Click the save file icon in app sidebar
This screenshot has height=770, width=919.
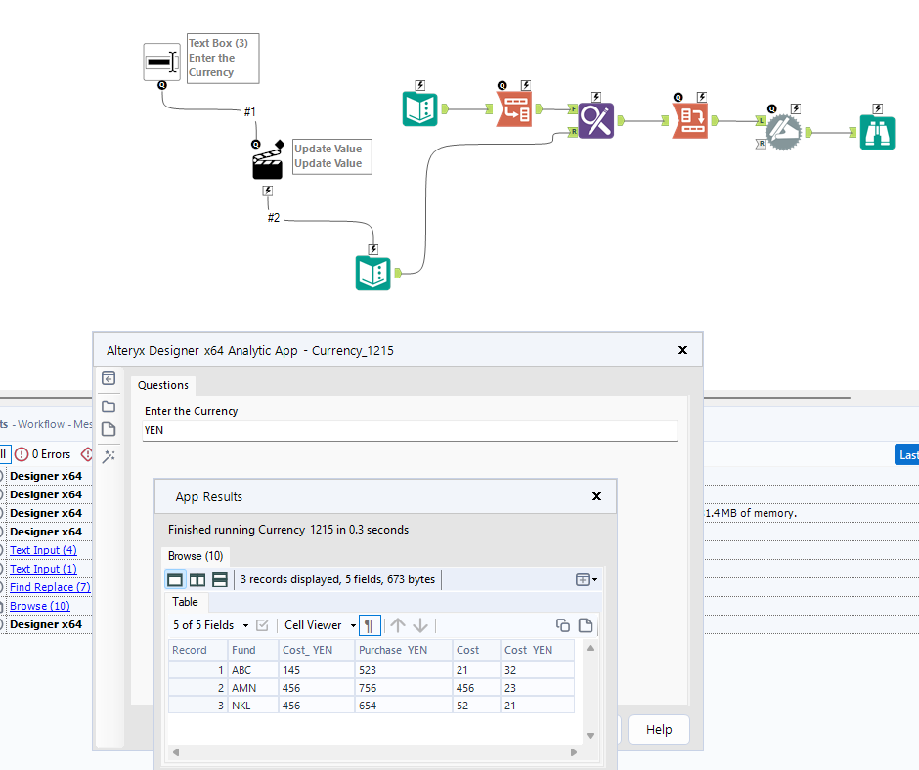[x=109, y=429]
